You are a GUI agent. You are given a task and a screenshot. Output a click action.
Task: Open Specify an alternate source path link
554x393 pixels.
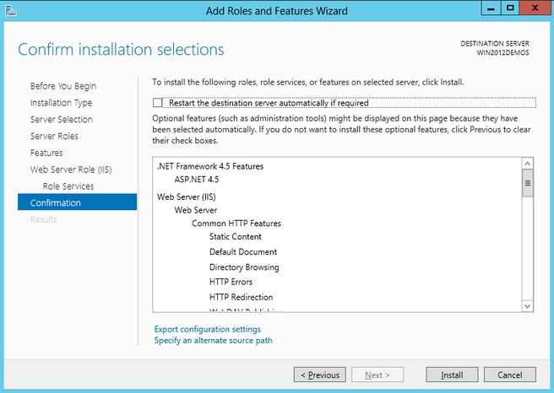click(213, 341)
